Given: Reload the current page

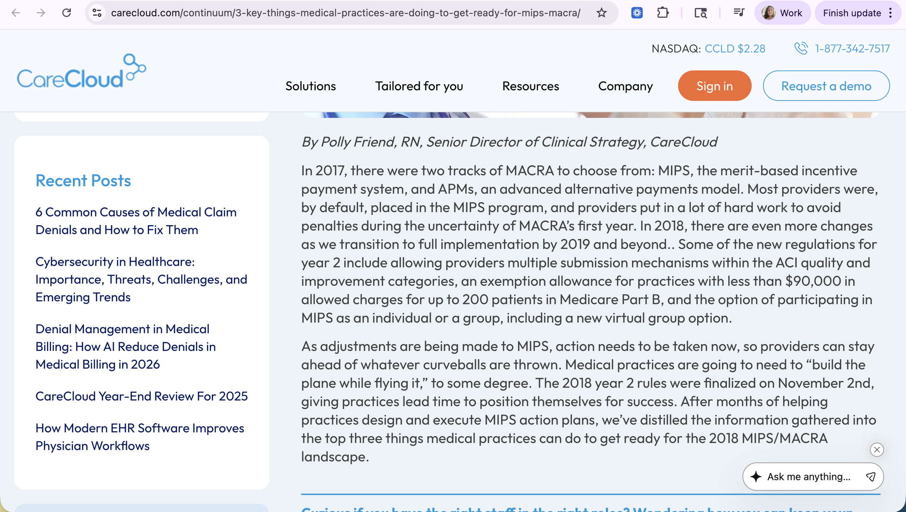Looking at the screenshot, I should click(x=67, y=13).
